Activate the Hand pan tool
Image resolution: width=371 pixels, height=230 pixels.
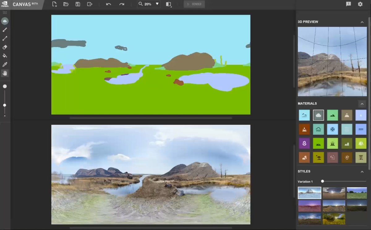pyautogui.click(x=5, y=73)
